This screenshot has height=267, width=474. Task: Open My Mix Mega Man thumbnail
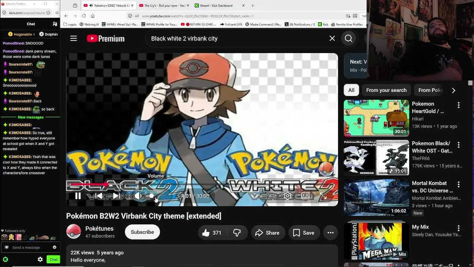[376, 240]
